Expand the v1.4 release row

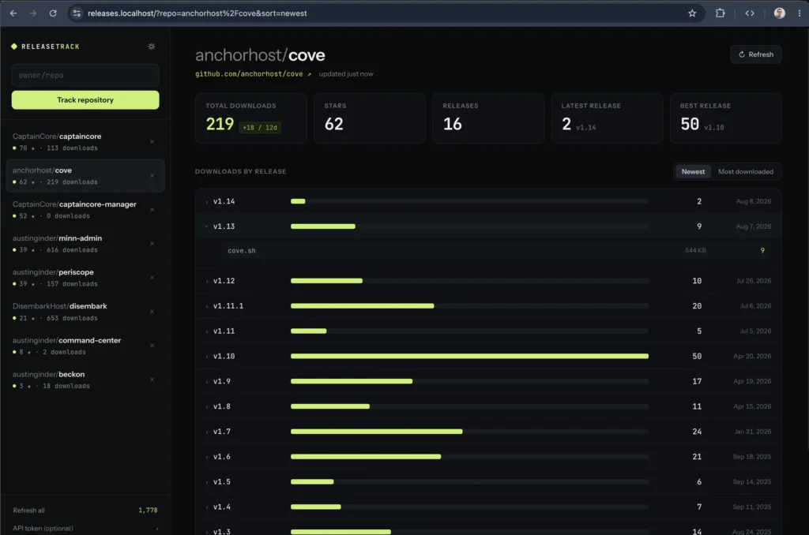(x=488, y=507)
